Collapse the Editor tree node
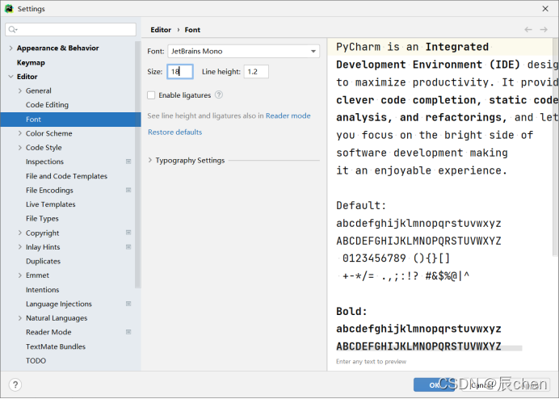This screenshot has width=559, height=399. 11,77
